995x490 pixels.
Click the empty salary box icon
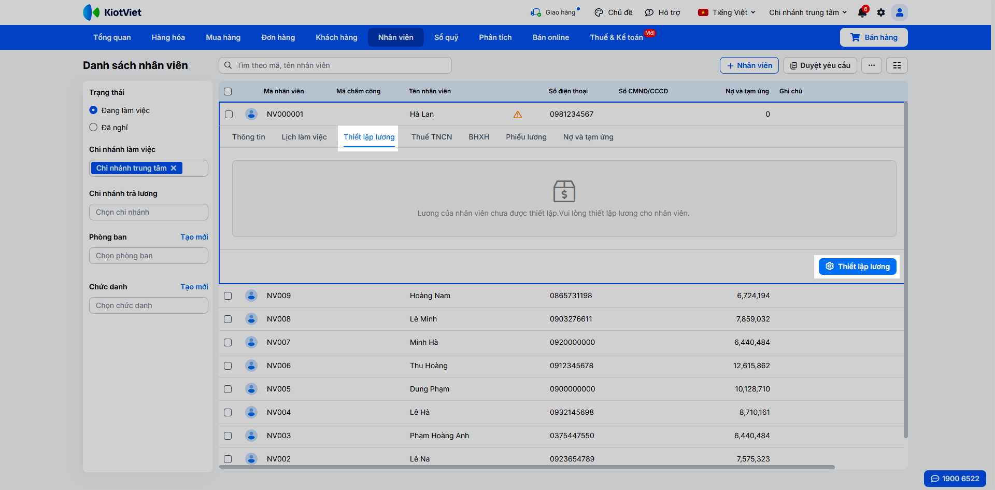[x=564, y=191]
